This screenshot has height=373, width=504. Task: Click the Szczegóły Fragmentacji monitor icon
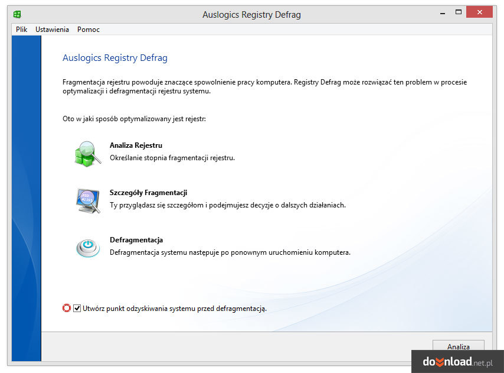point(88,201)
